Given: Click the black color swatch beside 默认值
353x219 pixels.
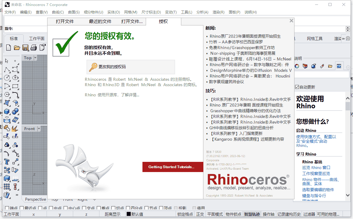Looking at the screenshot, I should pos(128,215).
